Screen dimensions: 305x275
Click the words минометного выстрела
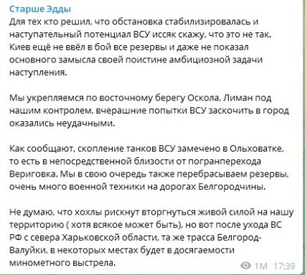[x=62, y=263]
